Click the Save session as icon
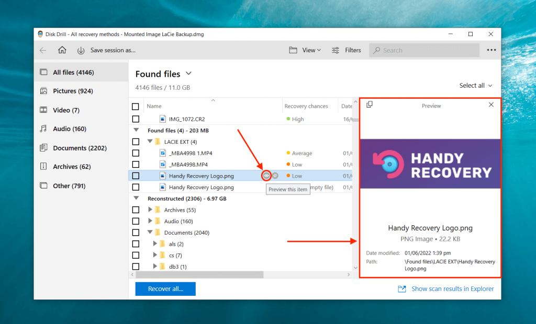Image resolution: width=536 pixels, height=324 pixels. tap(81, 50)
